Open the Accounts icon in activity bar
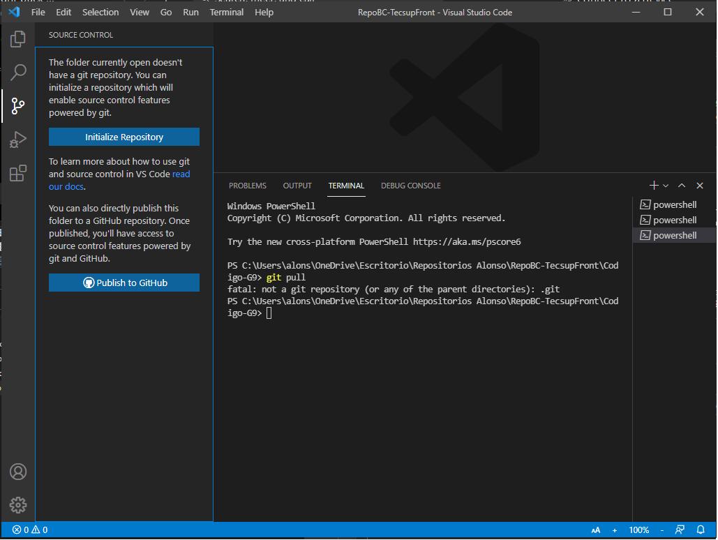718x540 pixels. [x=17, y=472]
